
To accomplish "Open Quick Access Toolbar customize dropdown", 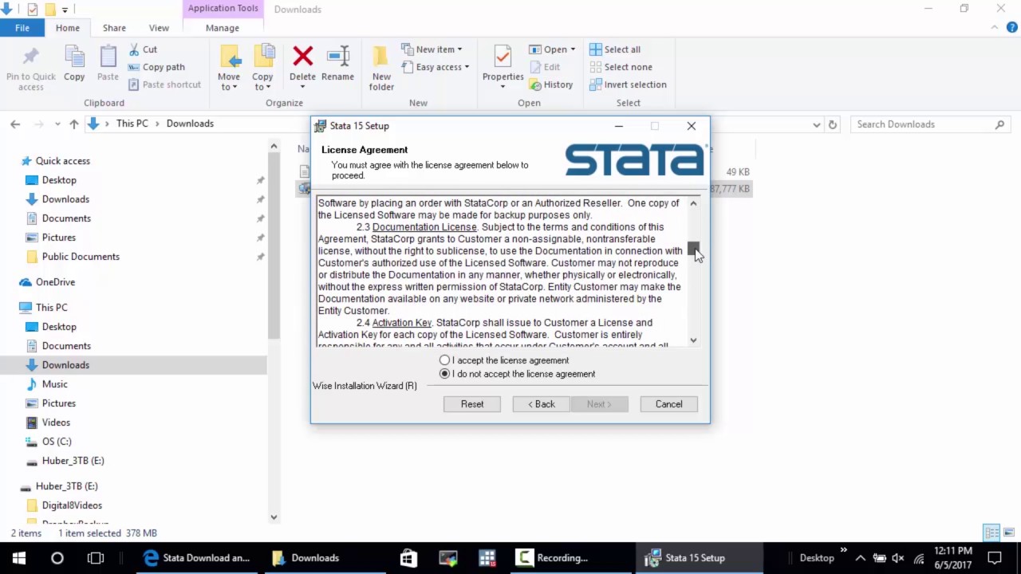I will [65, 10].
